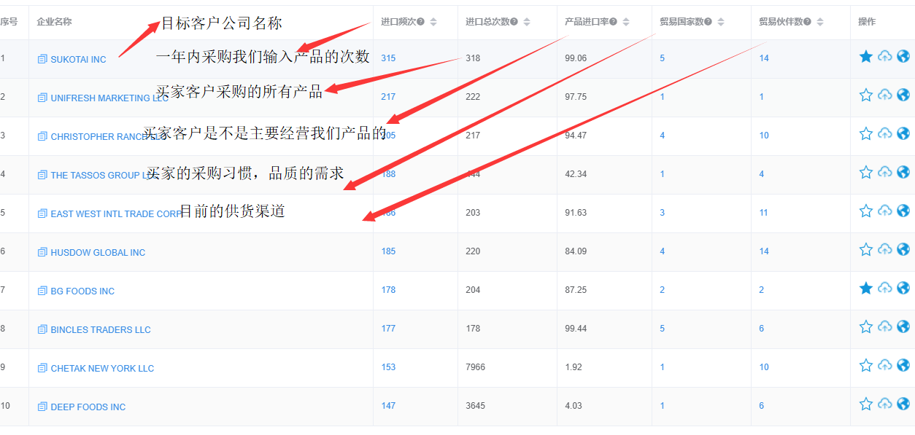
Task: Open BG FOODS INC company link
Action: pos(82,291)
